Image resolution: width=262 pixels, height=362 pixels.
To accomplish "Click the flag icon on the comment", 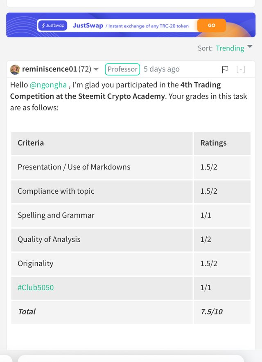I will pyautogui.click(x=225, y=69).
